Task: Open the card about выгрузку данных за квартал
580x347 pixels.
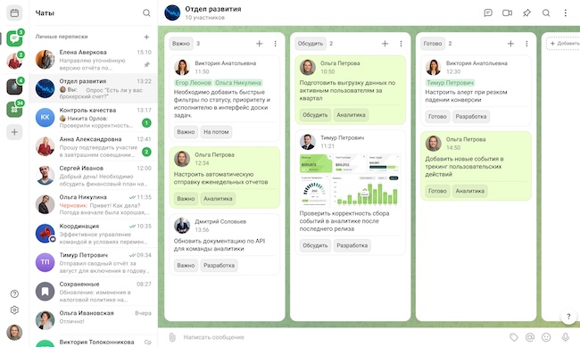Action: tap(351, 90)
